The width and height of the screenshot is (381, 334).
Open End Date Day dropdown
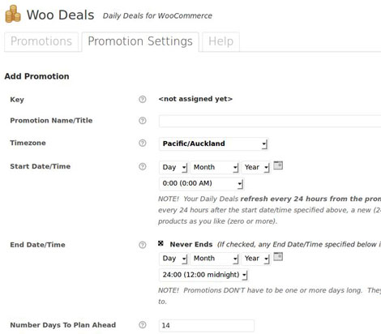[x=173, y=259]
